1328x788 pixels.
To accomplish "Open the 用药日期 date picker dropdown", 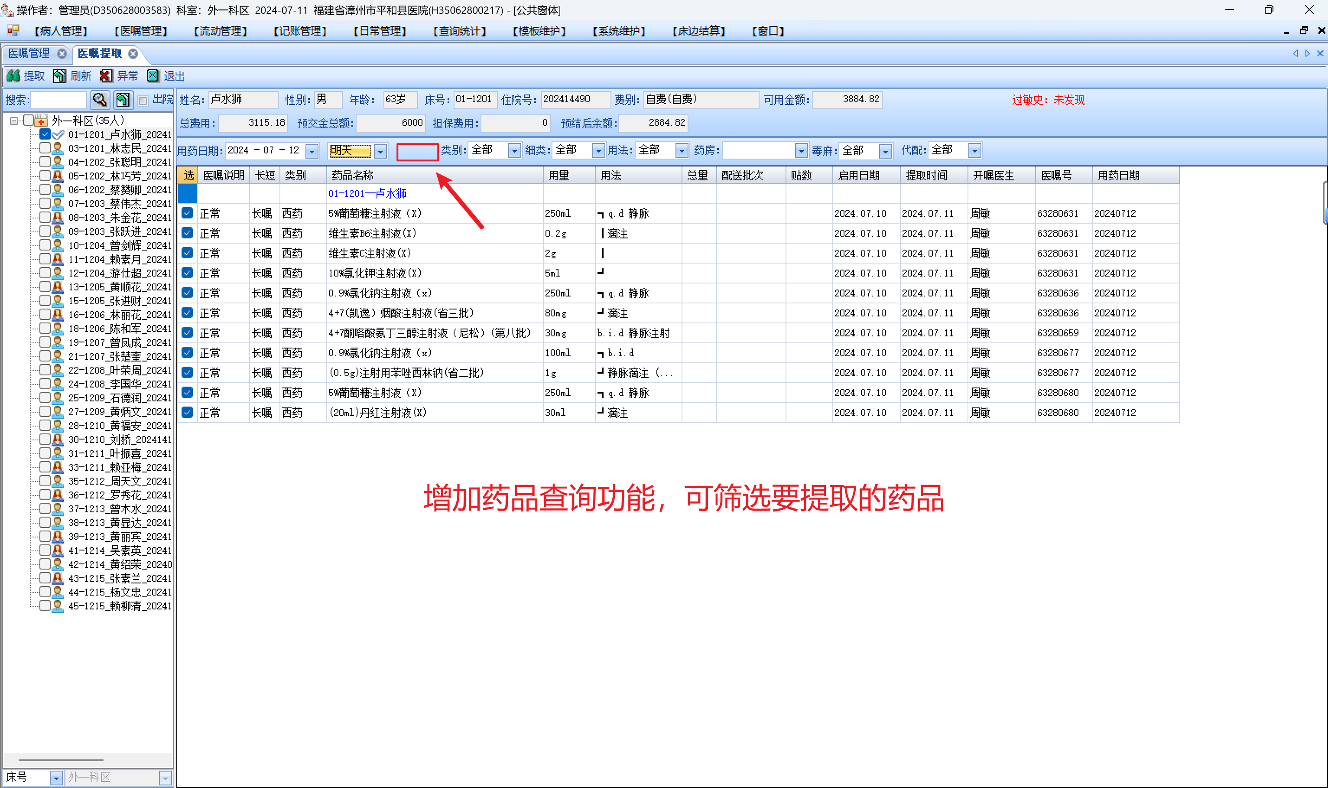I will pyautogui.click(x=312, y=151).
